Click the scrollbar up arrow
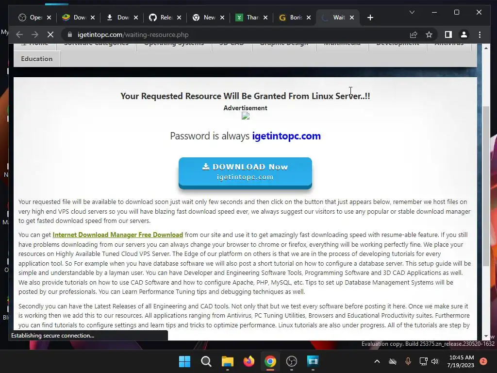The height and width of the screenshot is (373, 497). coord(486,48)
